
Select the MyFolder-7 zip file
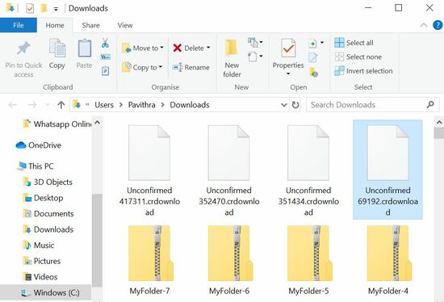pyautogui.click(x=149, y=260)
